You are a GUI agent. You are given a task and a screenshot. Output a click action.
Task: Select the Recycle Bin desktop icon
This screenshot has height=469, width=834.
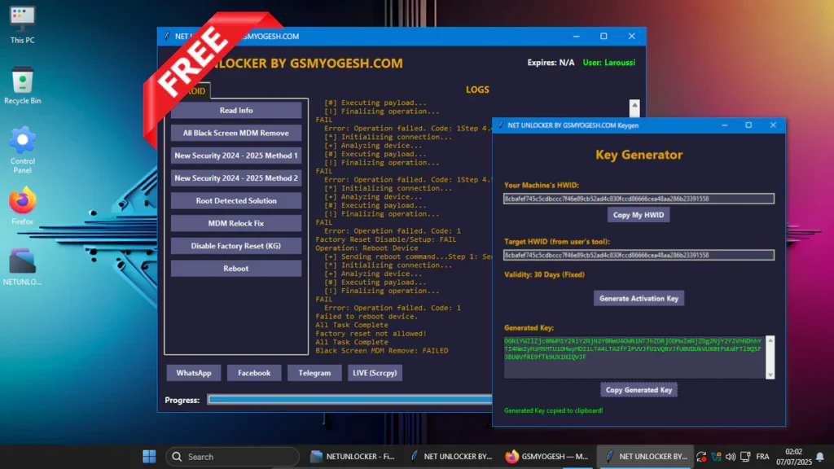click(22, 85)
